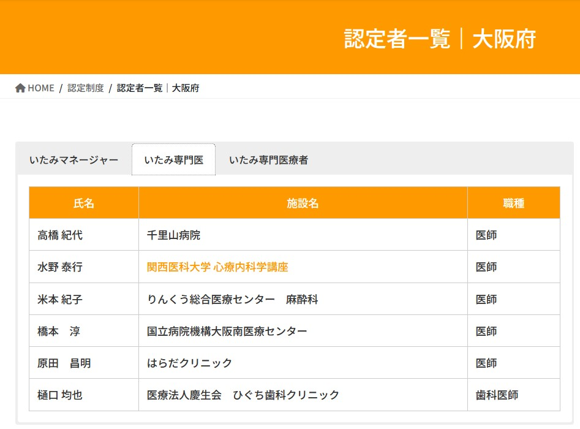Switch to the いたみマネージャー tab
580x429 pixels.
pyautogui.click(x=73, y=160)
